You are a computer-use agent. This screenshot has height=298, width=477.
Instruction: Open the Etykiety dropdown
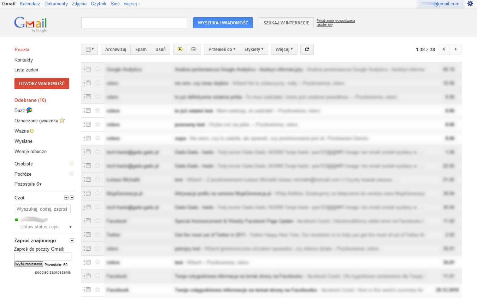254,49
